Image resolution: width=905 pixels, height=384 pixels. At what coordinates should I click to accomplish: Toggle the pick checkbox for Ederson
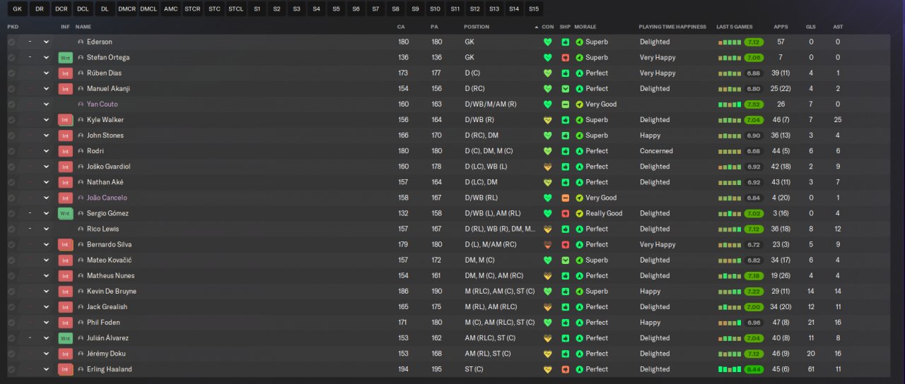[x=11, y=42]
